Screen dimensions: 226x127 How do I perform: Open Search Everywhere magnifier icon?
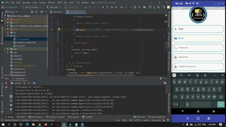(x=164, y=7)
